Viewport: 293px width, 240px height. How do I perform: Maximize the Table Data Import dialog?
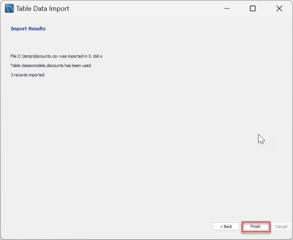point(253,8)
